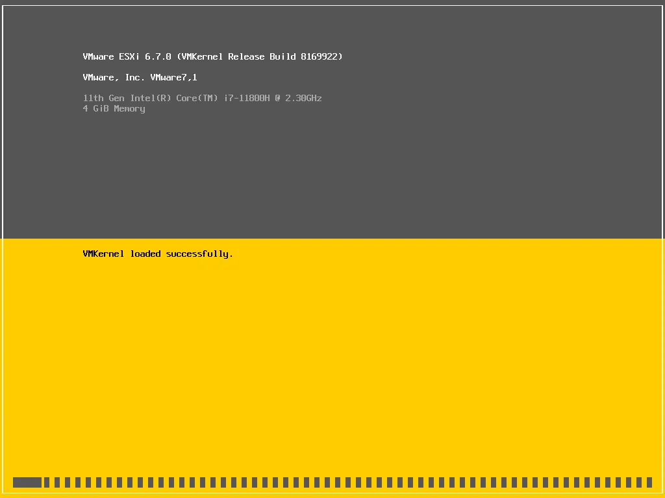The height and width of the screenshot is (498, 665).
Task: Click the 'VMware, Inc.' vendor text
Action: pyautogui.click(x=114, y=78)
